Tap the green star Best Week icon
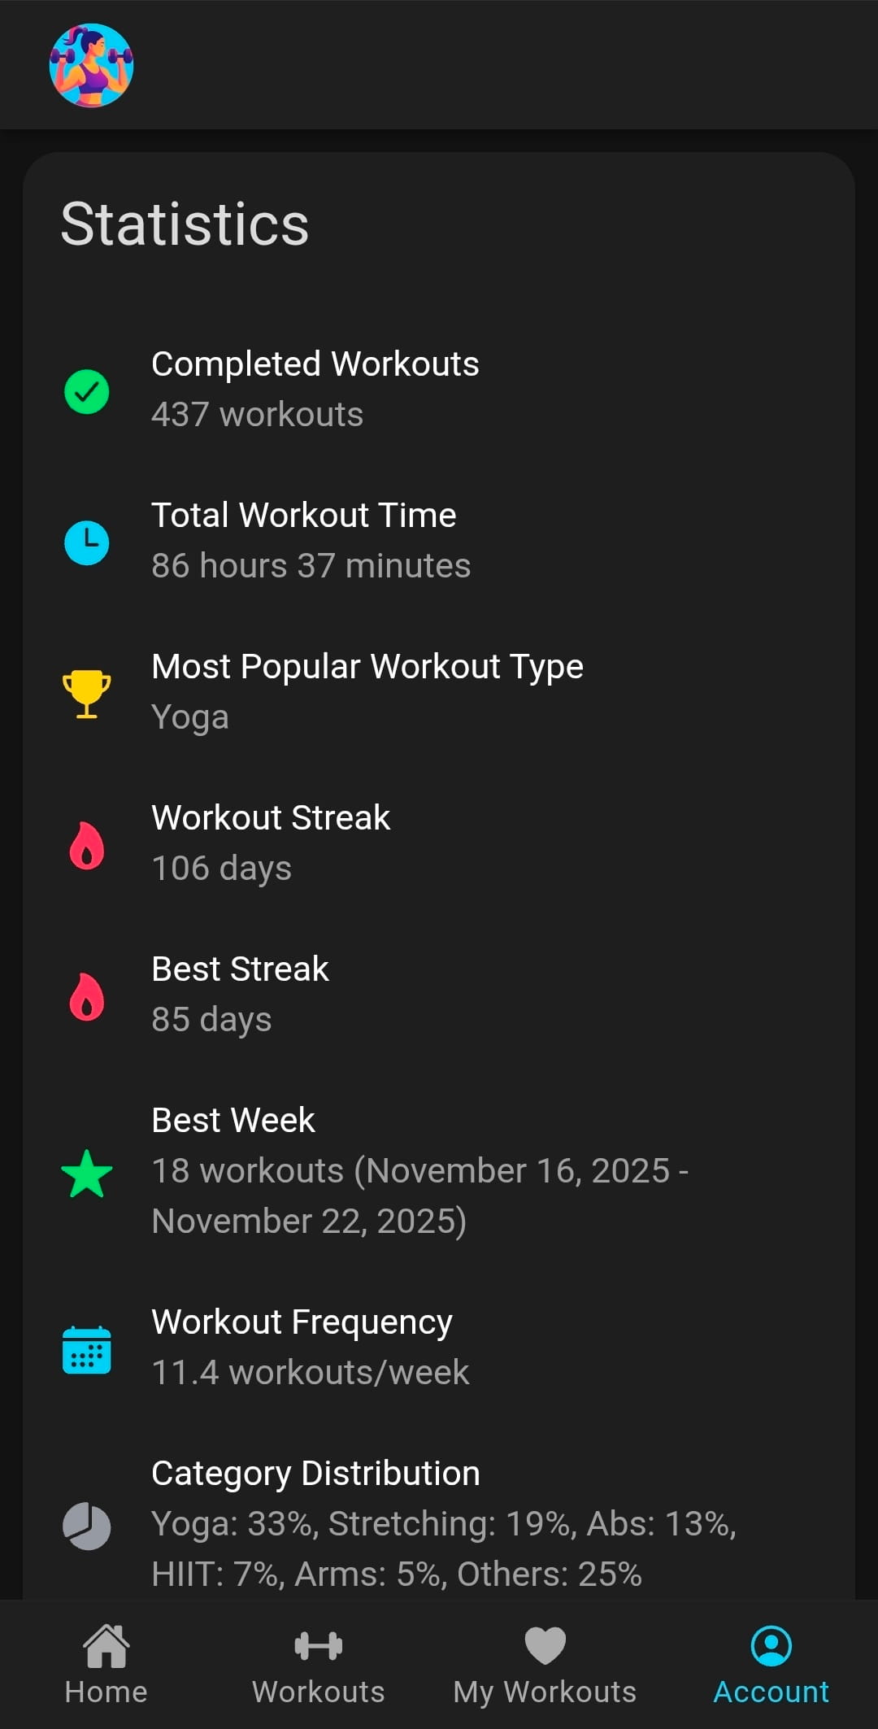The image size is (878, 1729). click(x=87, y=1173)
